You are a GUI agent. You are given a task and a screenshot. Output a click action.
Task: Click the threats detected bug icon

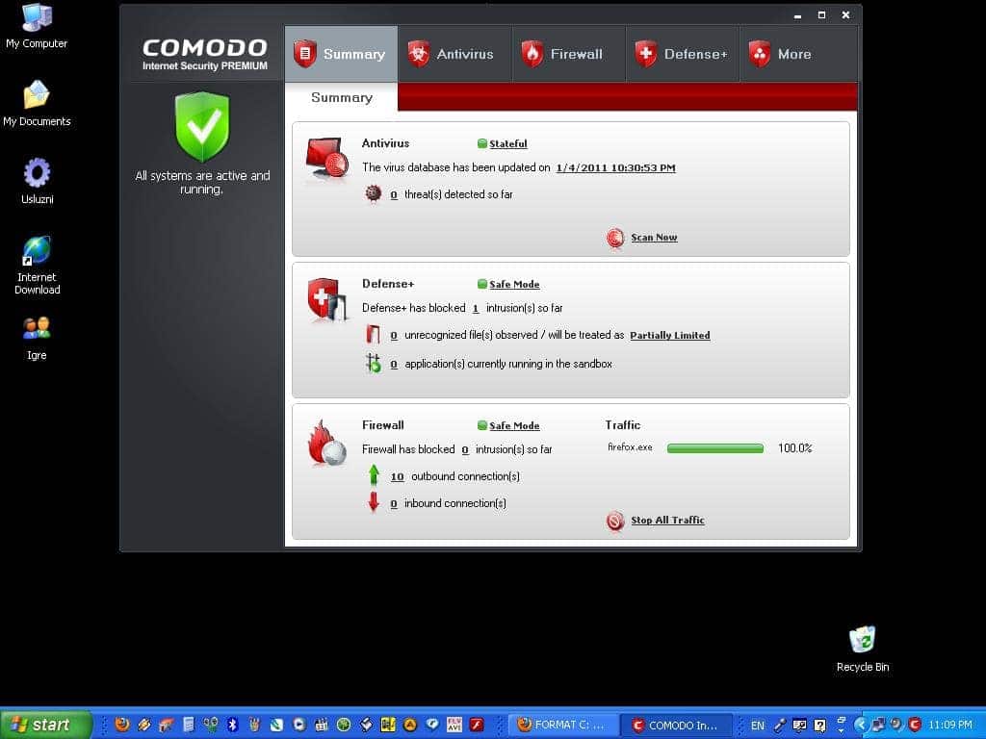373,193
